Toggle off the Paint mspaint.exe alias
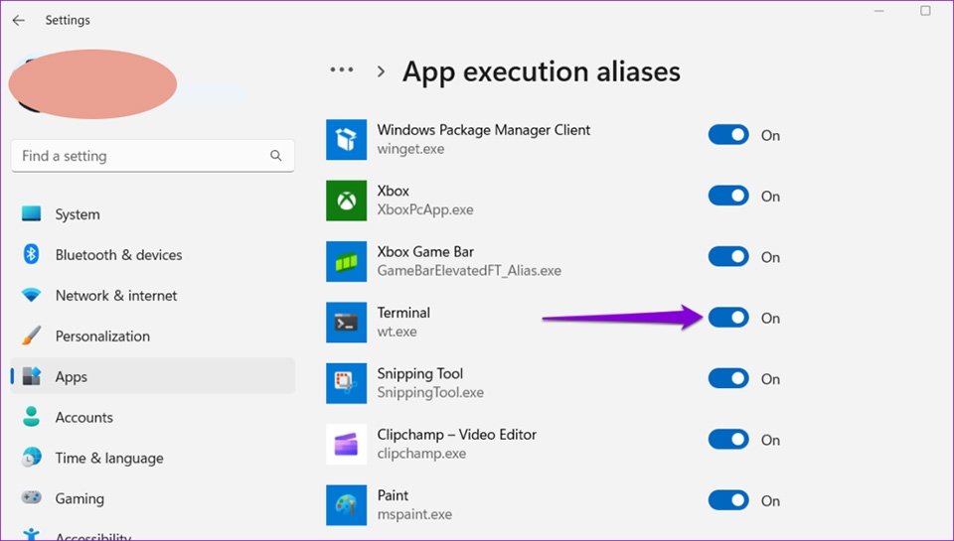The image size is (954, 541). [728, 500]
